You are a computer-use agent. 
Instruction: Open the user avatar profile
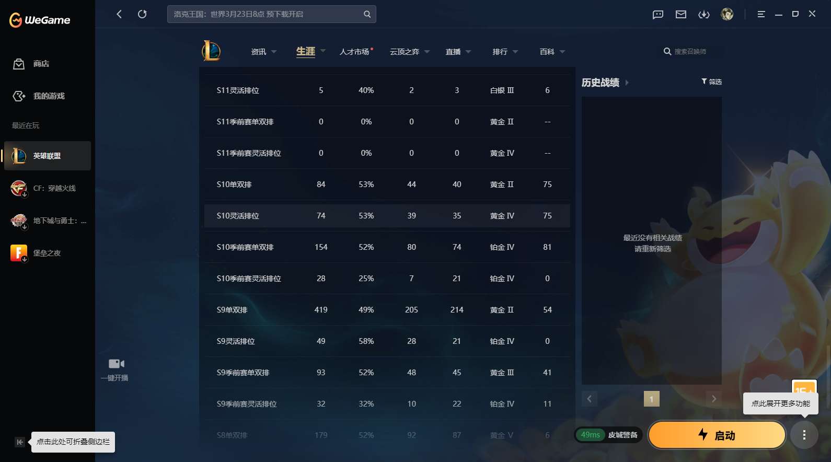point(727,14)
